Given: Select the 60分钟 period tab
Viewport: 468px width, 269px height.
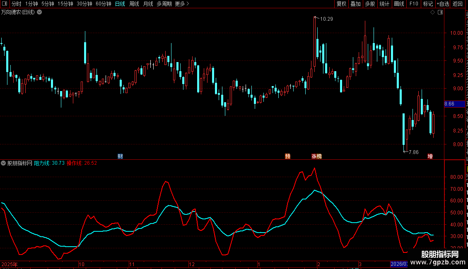Looking at the screenshot, I should coord(104,4).
